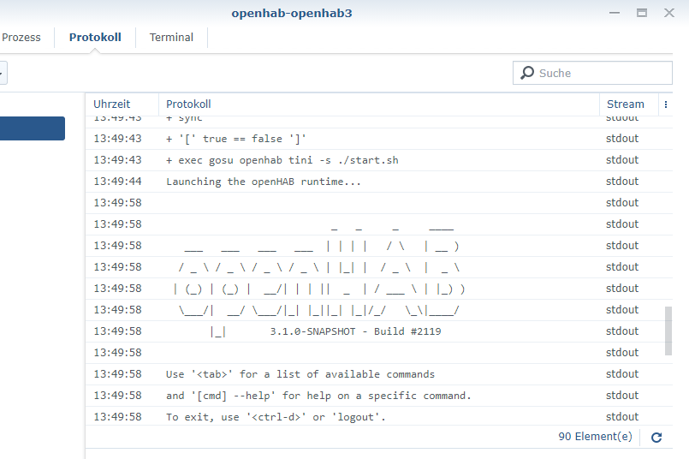Open the partially visible dropdown at left of toolbar
Screen dimensions: 689x459
pyautogui.click(x=3, y=73)
